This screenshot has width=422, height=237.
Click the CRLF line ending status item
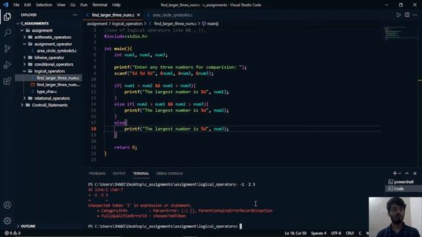[x=349, y=233]
